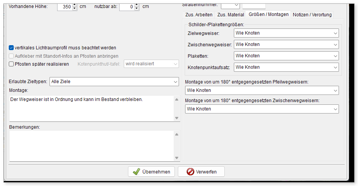Click the Verwerfen button

point(201,172)
